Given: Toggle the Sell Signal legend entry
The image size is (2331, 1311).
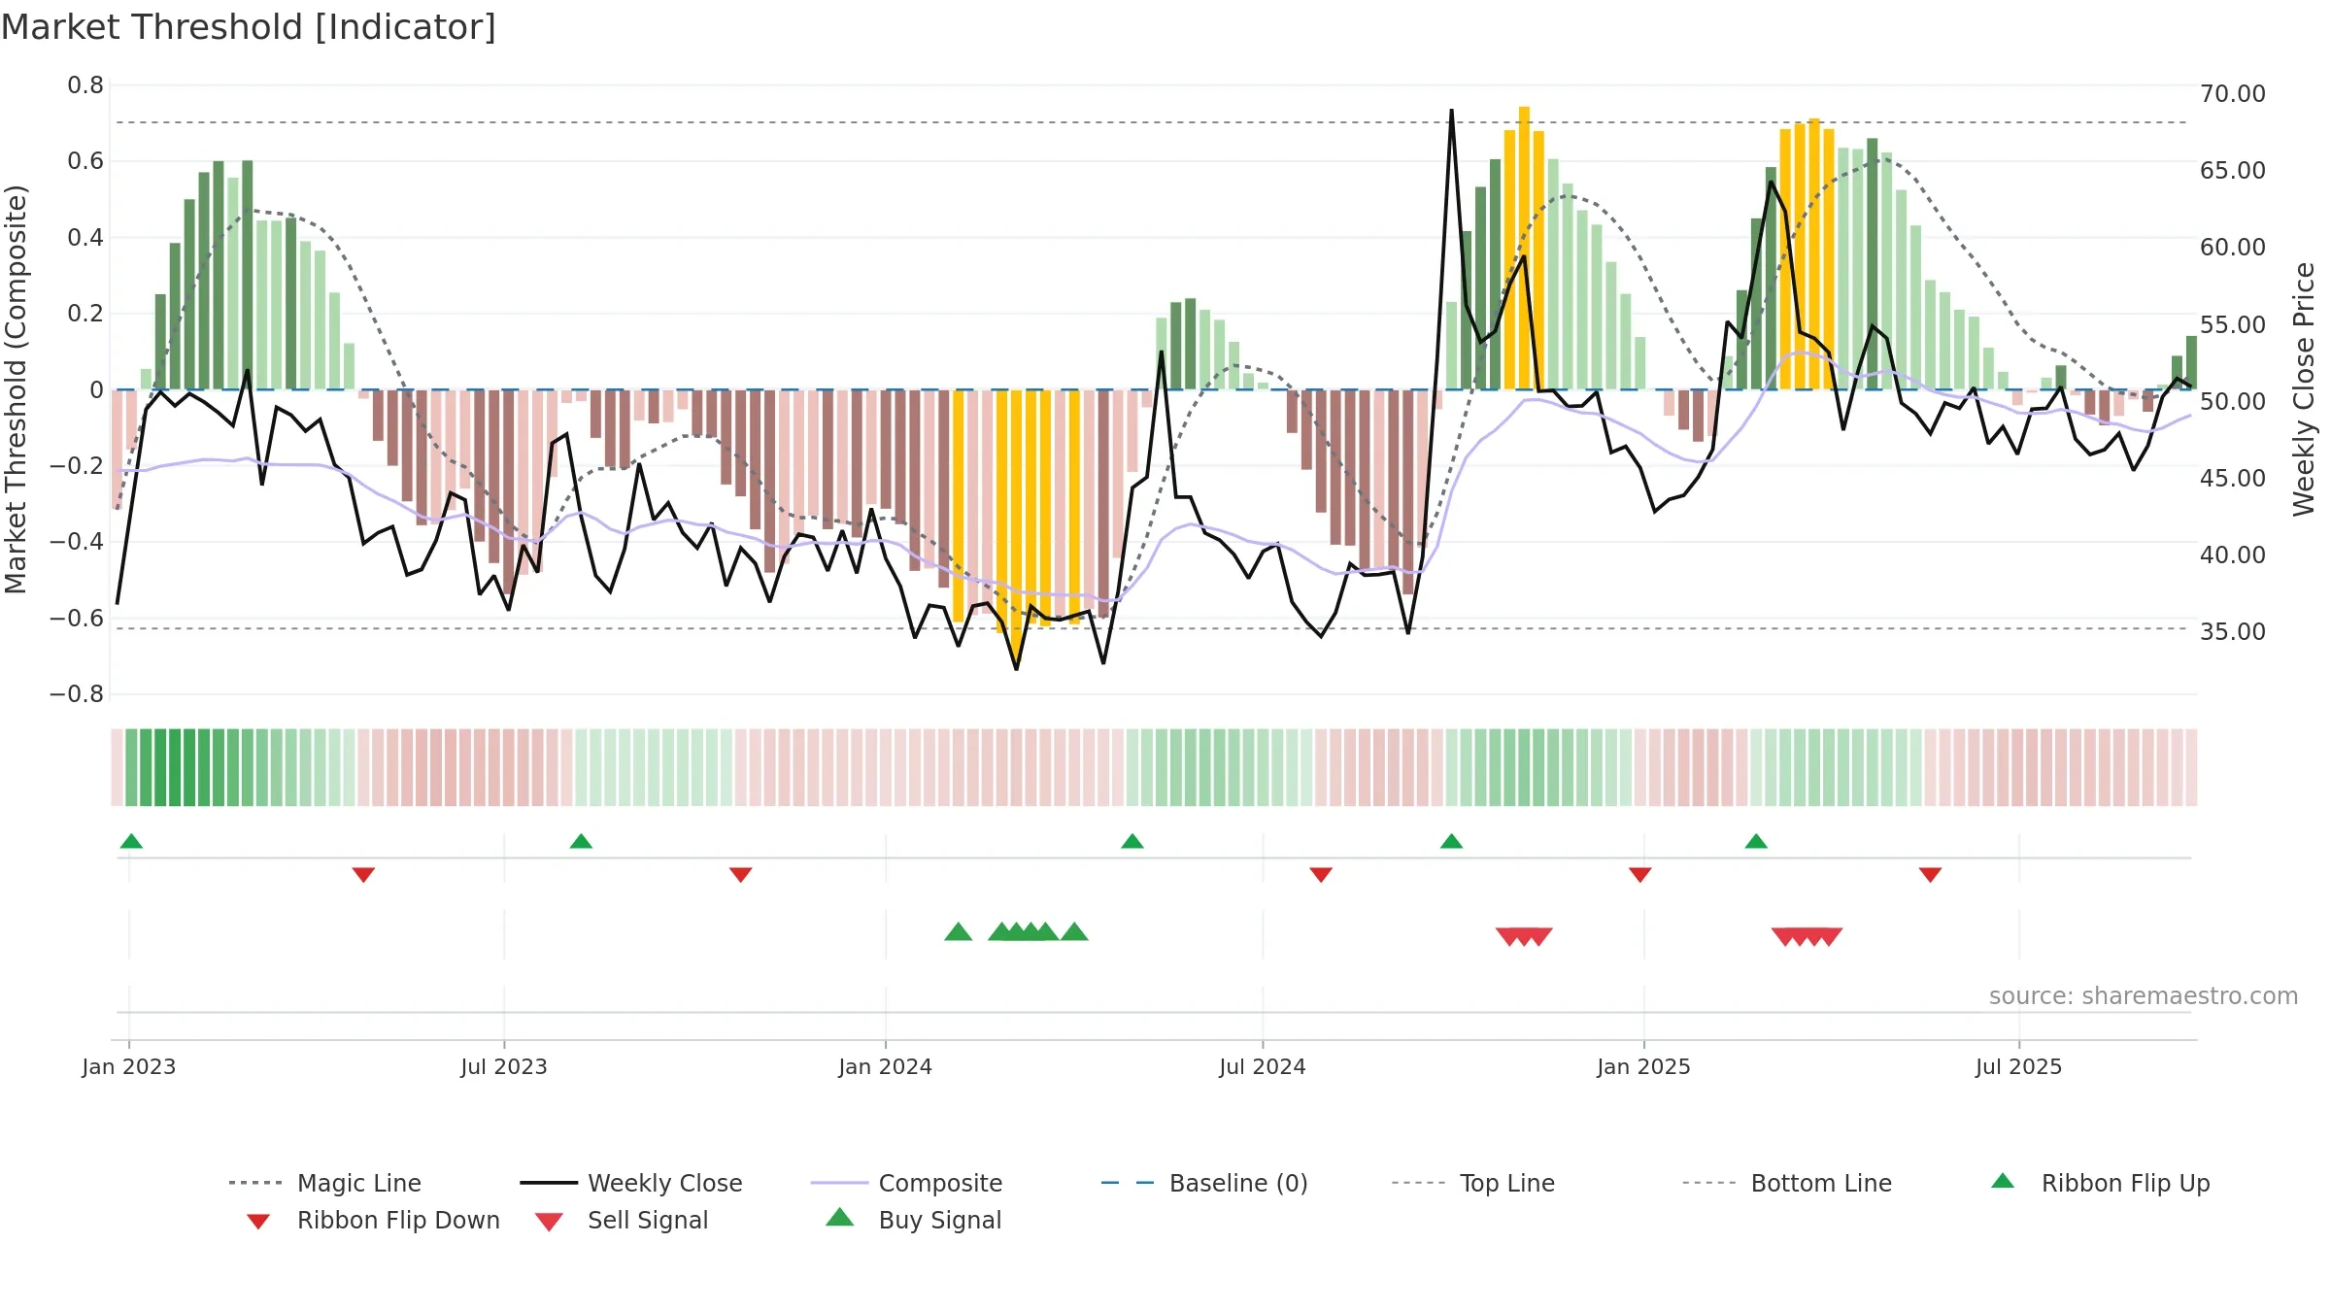Looking at the screenshot, I should click(x=622, y=1220).
